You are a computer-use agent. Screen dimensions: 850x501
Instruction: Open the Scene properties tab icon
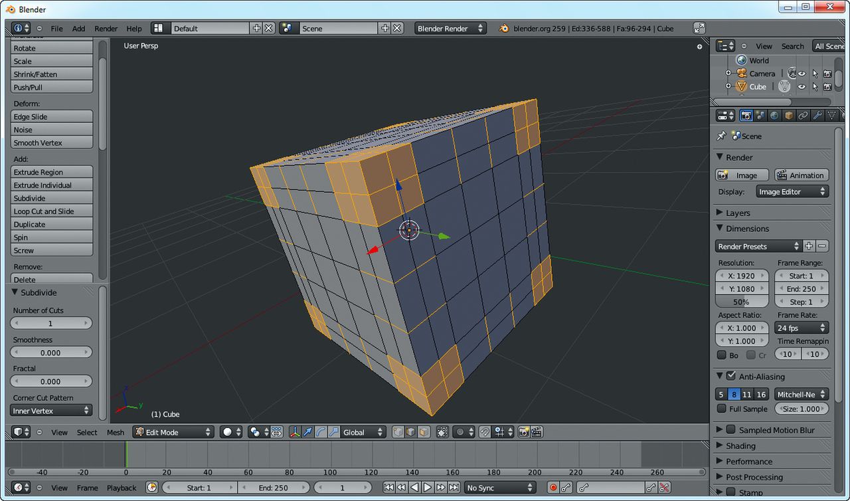coord(760,116)
